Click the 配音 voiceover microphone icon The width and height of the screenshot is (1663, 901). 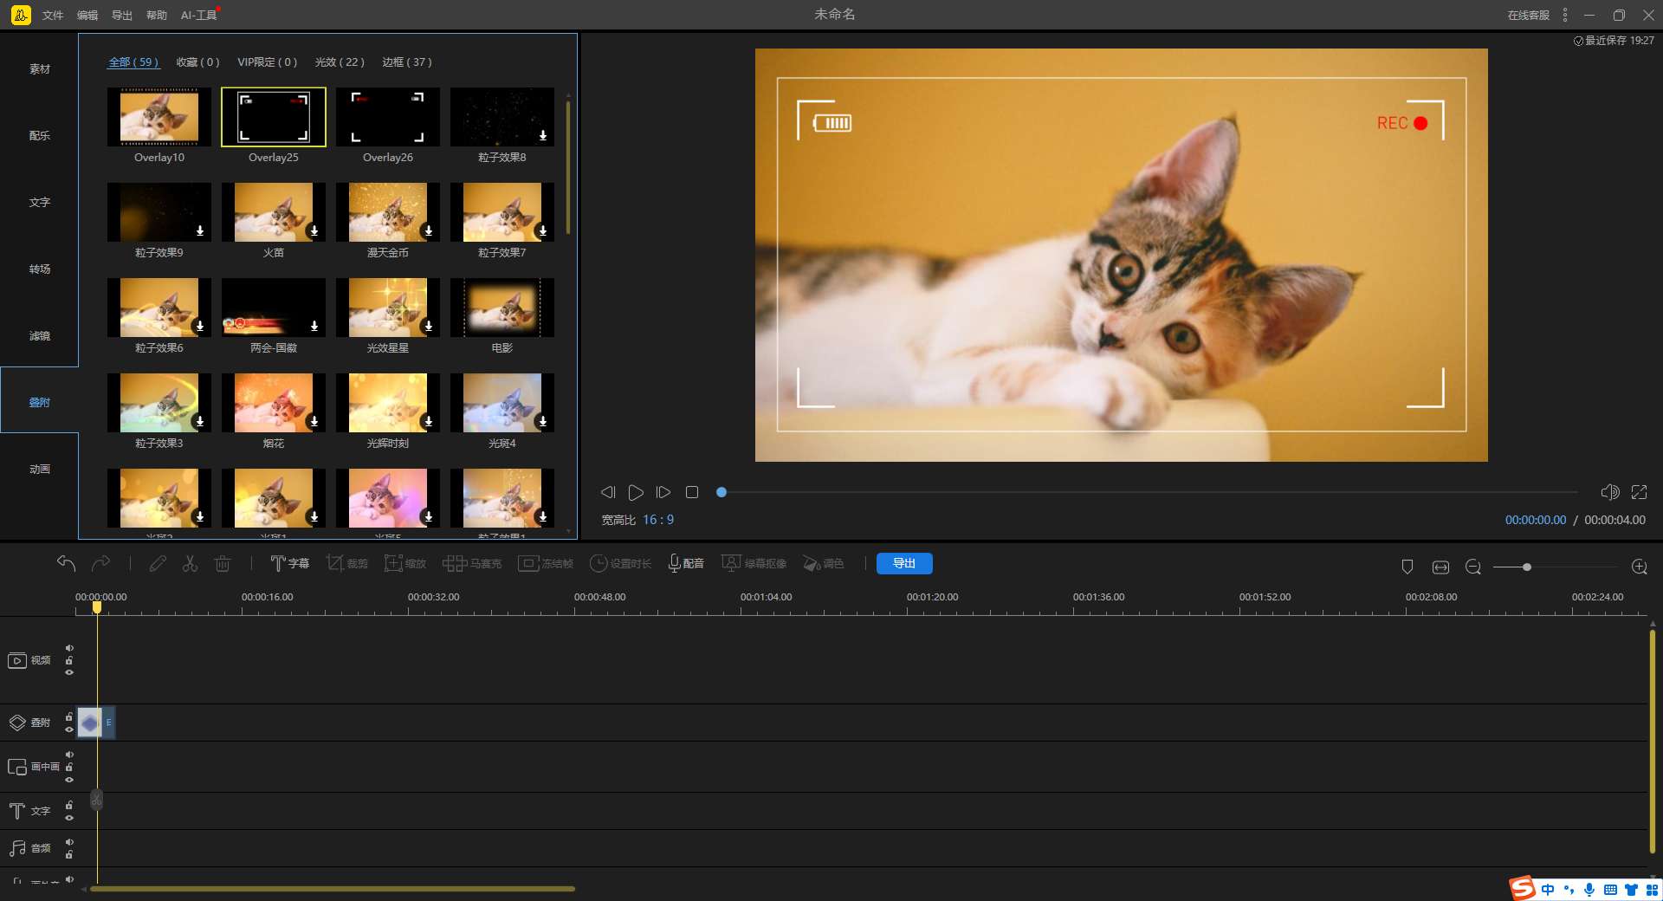[675, 564]
